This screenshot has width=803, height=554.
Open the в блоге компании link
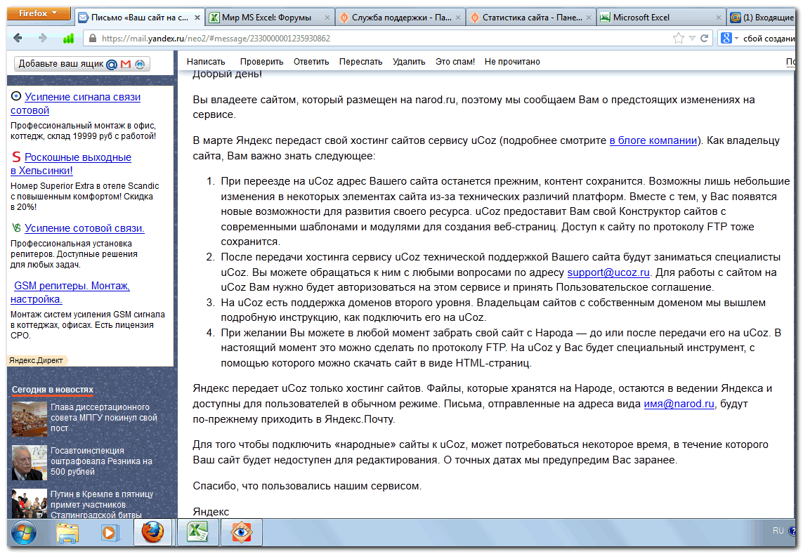point(653,140)
